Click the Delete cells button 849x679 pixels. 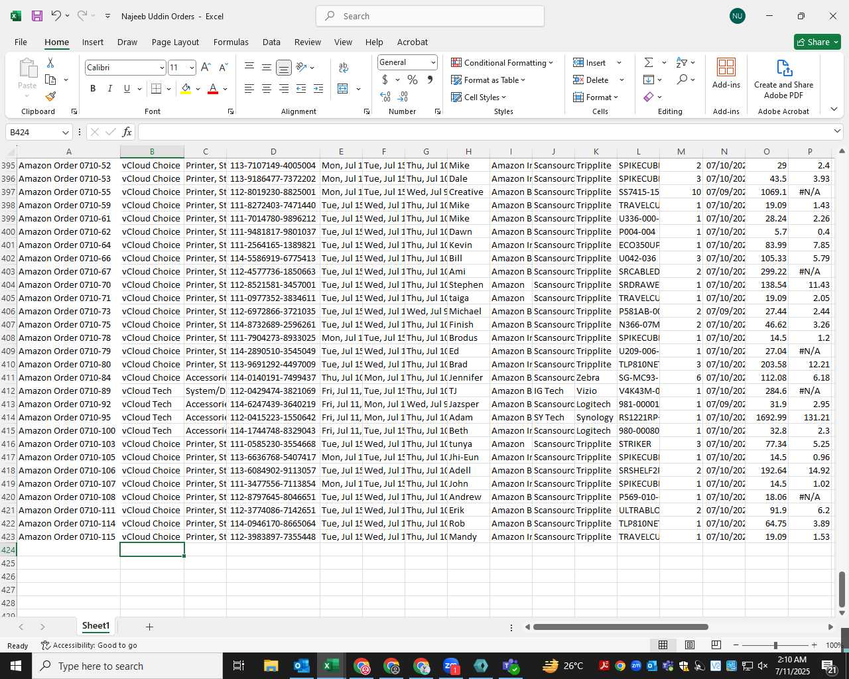[592, 80]
